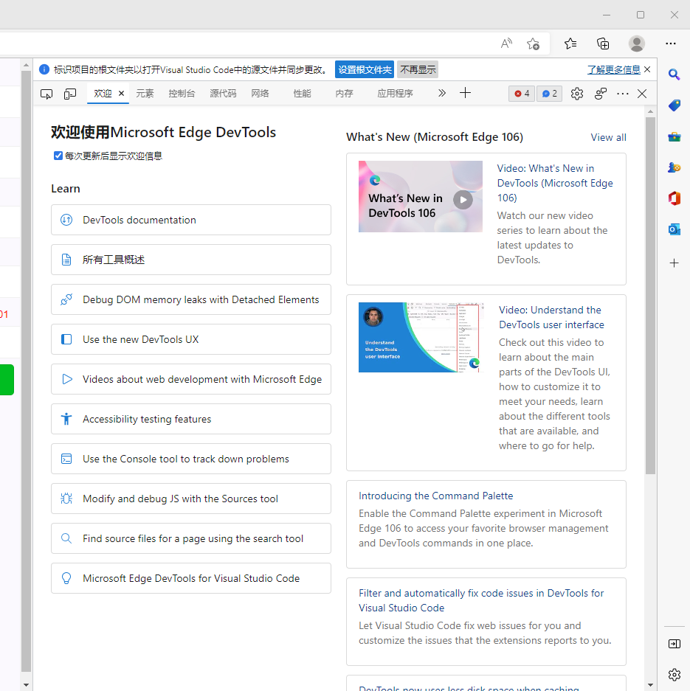This screenshot has height=691, width=690.
Task: Click the 设置根文件夹 button
Action: click(365, 69)
